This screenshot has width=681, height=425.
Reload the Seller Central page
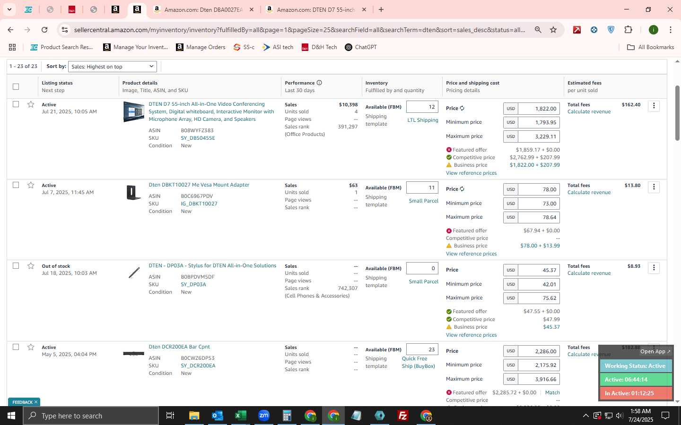point(44,30)
